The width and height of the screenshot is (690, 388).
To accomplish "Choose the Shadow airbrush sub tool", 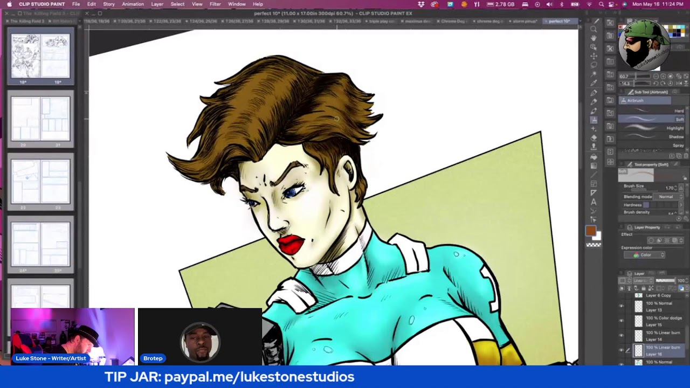I will (x=652, y=136).
